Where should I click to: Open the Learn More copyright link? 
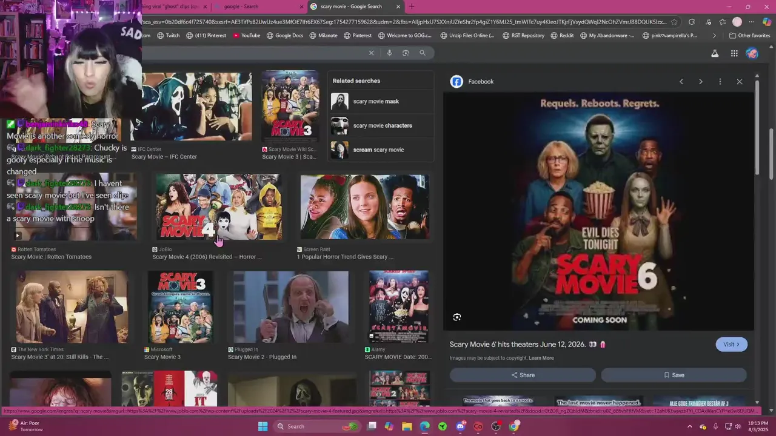[x=541, y=358]
